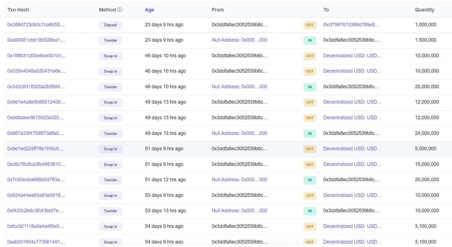The width and height of the screenshot is (452, 247).
Task: Open transaction 0xc6c78c6ca3fb4953810…
Action: 36,164
